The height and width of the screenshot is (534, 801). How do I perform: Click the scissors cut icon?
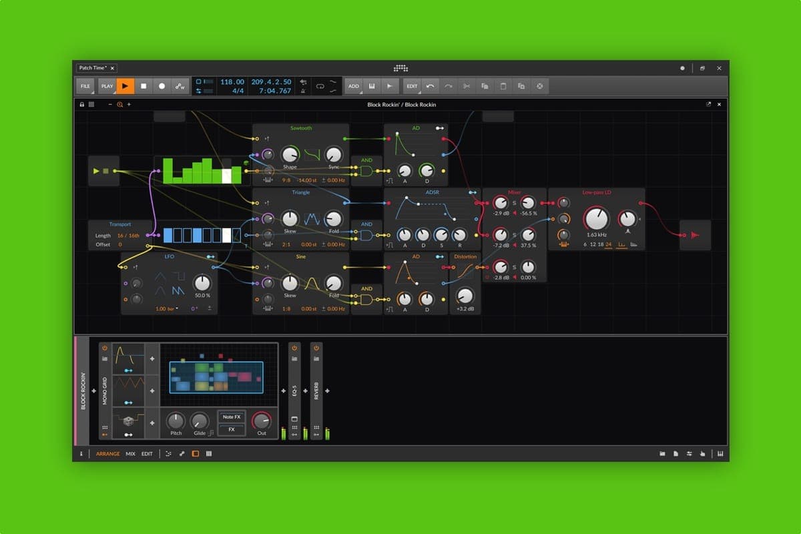point(467,86)
